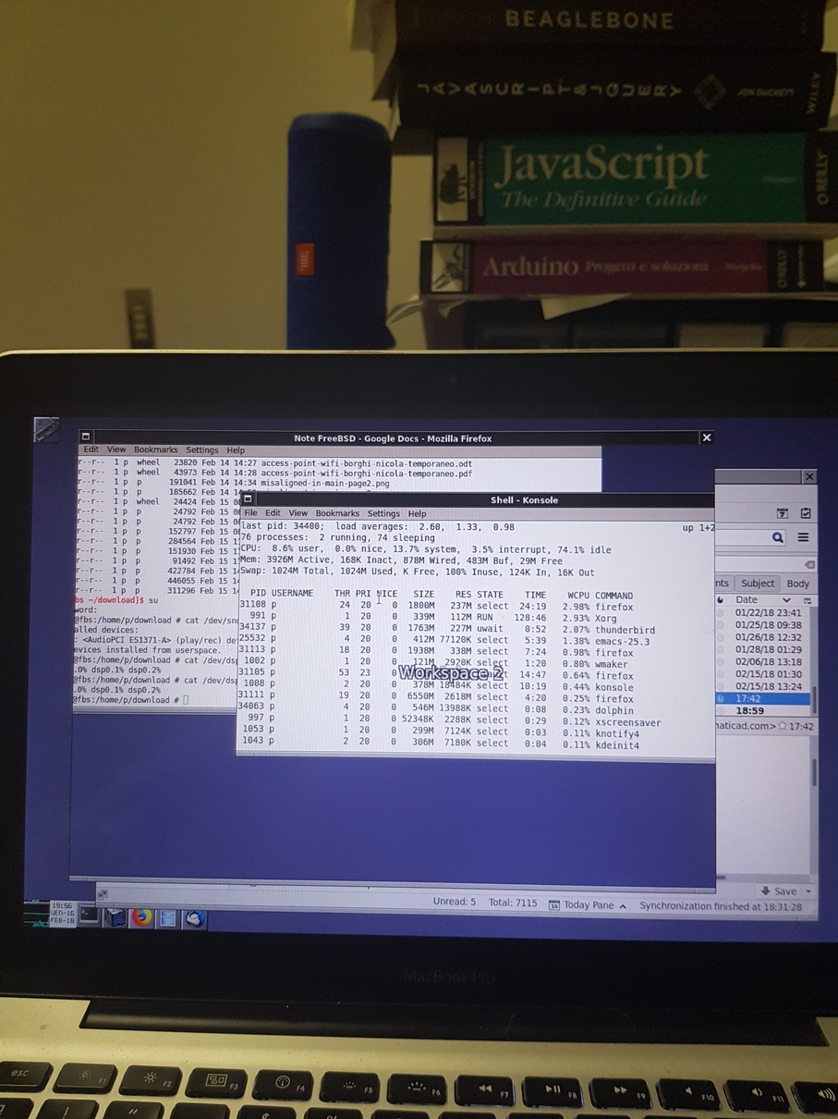The image size is (838, 1119).
Task: Open Thunderbird tasks tab icon
Action: click(805, 513)
